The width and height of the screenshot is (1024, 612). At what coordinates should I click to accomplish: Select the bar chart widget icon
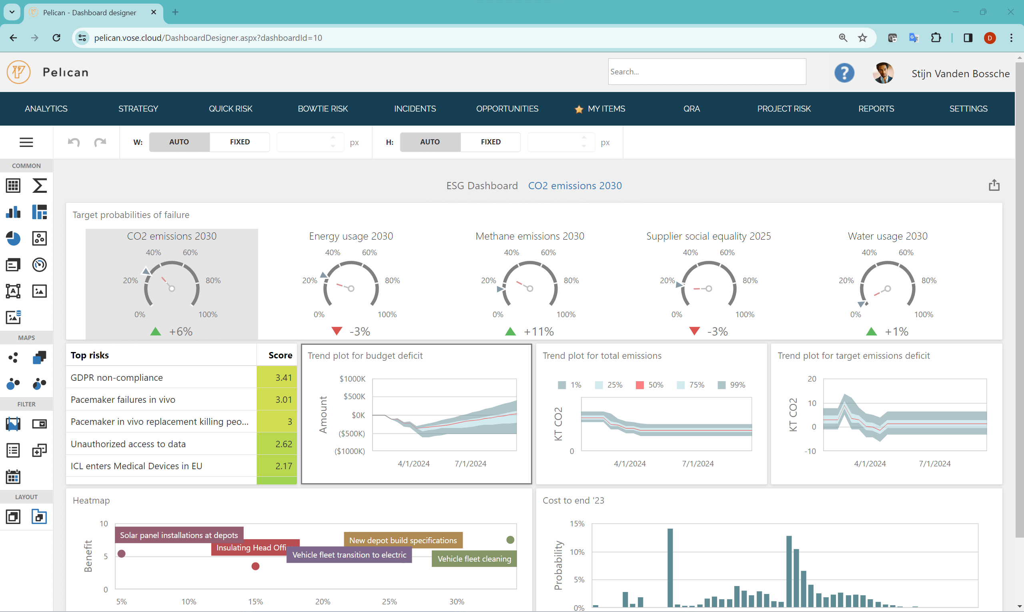click(x=14, y=212)
